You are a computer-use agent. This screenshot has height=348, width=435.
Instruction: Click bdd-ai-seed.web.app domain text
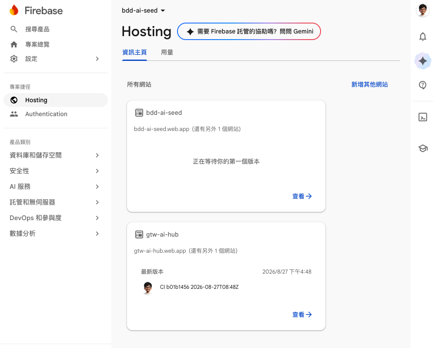[161, 129]
